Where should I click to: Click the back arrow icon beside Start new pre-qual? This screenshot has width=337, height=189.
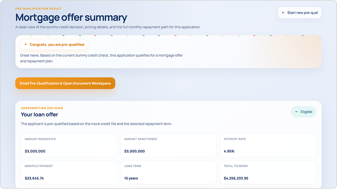coord(283,13)
